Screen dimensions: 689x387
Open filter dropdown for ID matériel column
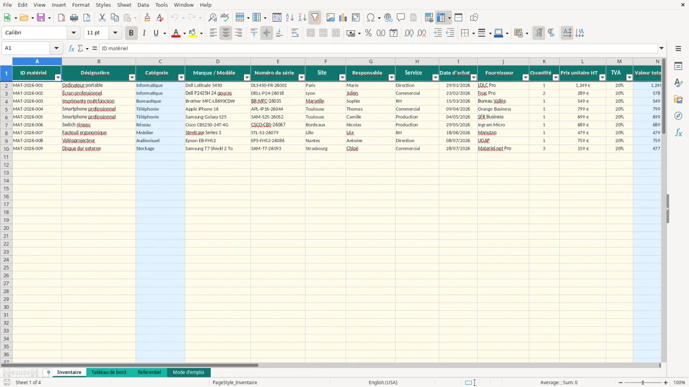[x=58, y=77]
